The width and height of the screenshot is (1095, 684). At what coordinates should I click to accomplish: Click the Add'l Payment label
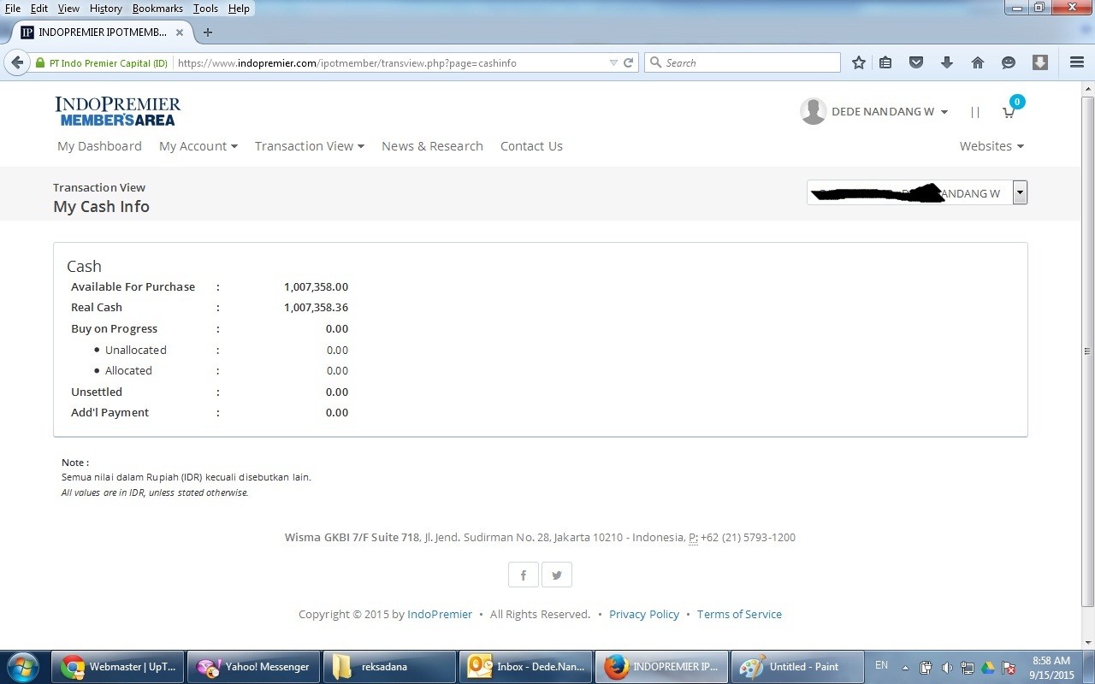click(109, 412)
